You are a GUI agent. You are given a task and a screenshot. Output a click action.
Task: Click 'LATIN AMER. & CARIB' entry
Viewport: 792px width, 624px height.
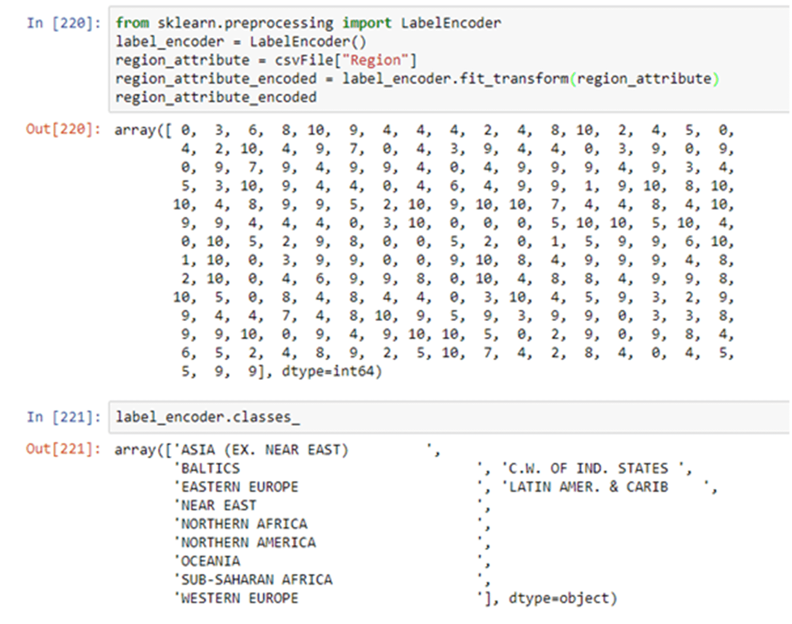coord(588,487)
